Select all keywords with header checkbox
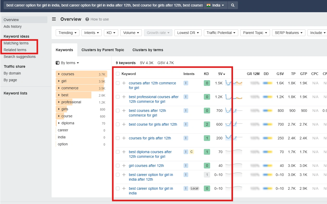 pyautogui.click(x=118, y=74)
